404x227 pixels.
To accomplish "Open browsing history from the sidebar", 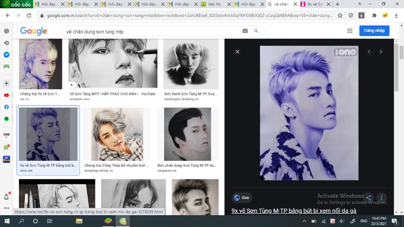I will click(x=6, y=43).
